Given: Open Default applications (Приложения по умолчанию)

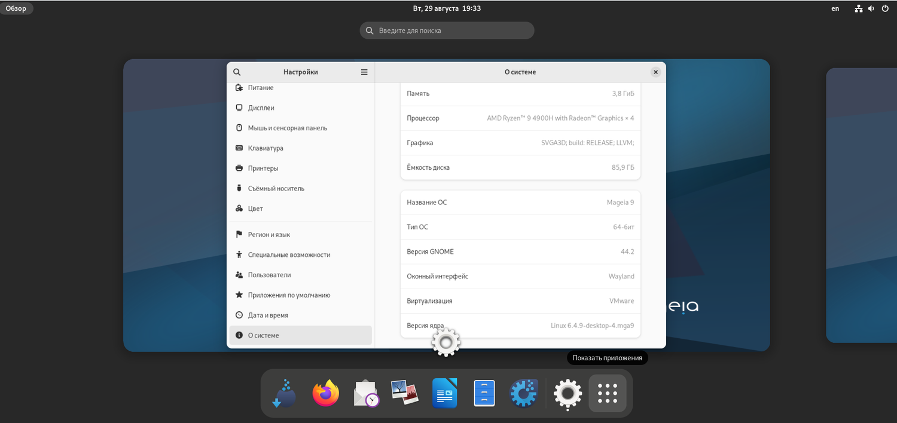Looking at the screenshot, I should click(x=301, y=295).
